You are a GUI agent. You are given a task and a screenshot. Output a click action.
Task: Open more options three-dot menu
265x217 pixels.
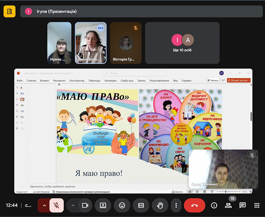click(x=176, y=205)
